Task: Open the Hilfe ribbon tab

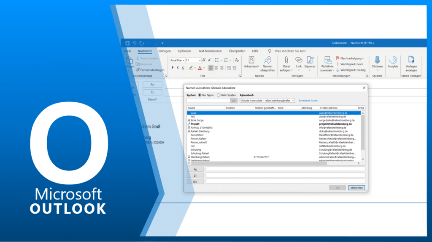Action: [255, 51]
